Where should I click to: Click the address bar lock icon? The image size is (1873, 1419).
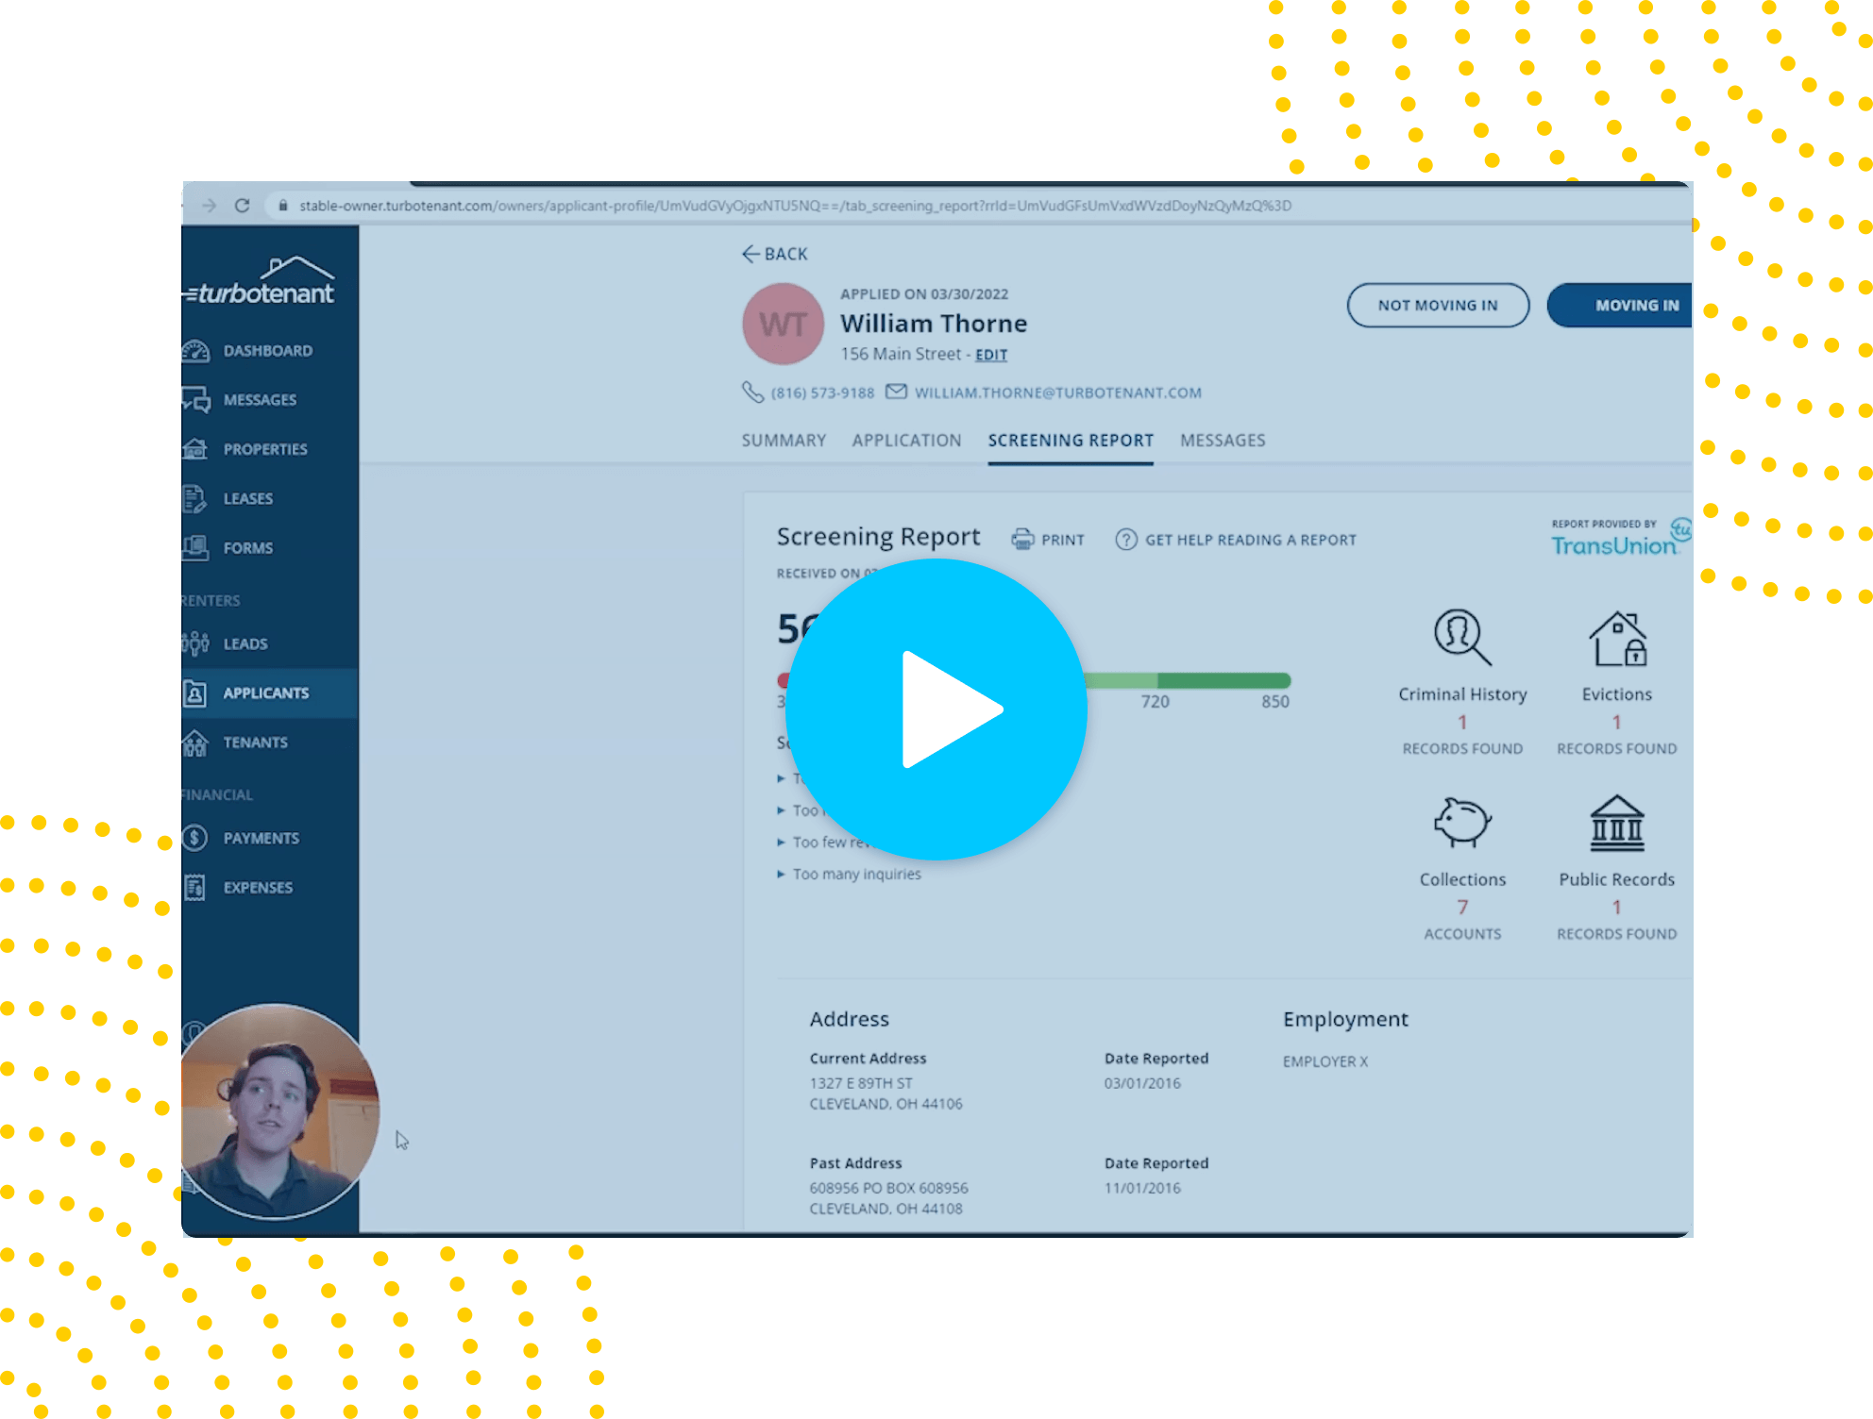(282, 206)
